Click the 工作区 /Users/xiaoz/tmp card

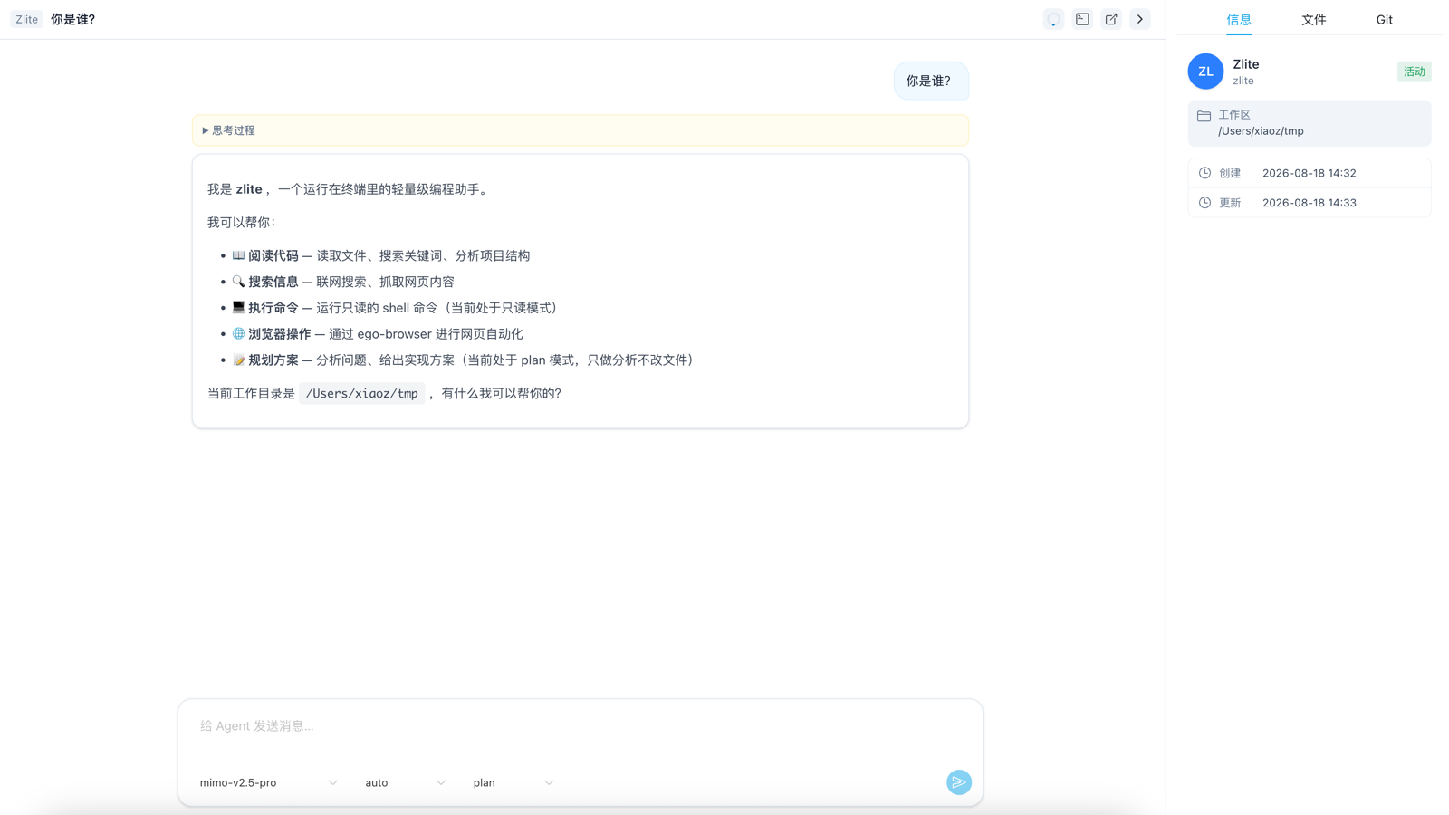coord(1310,123)
